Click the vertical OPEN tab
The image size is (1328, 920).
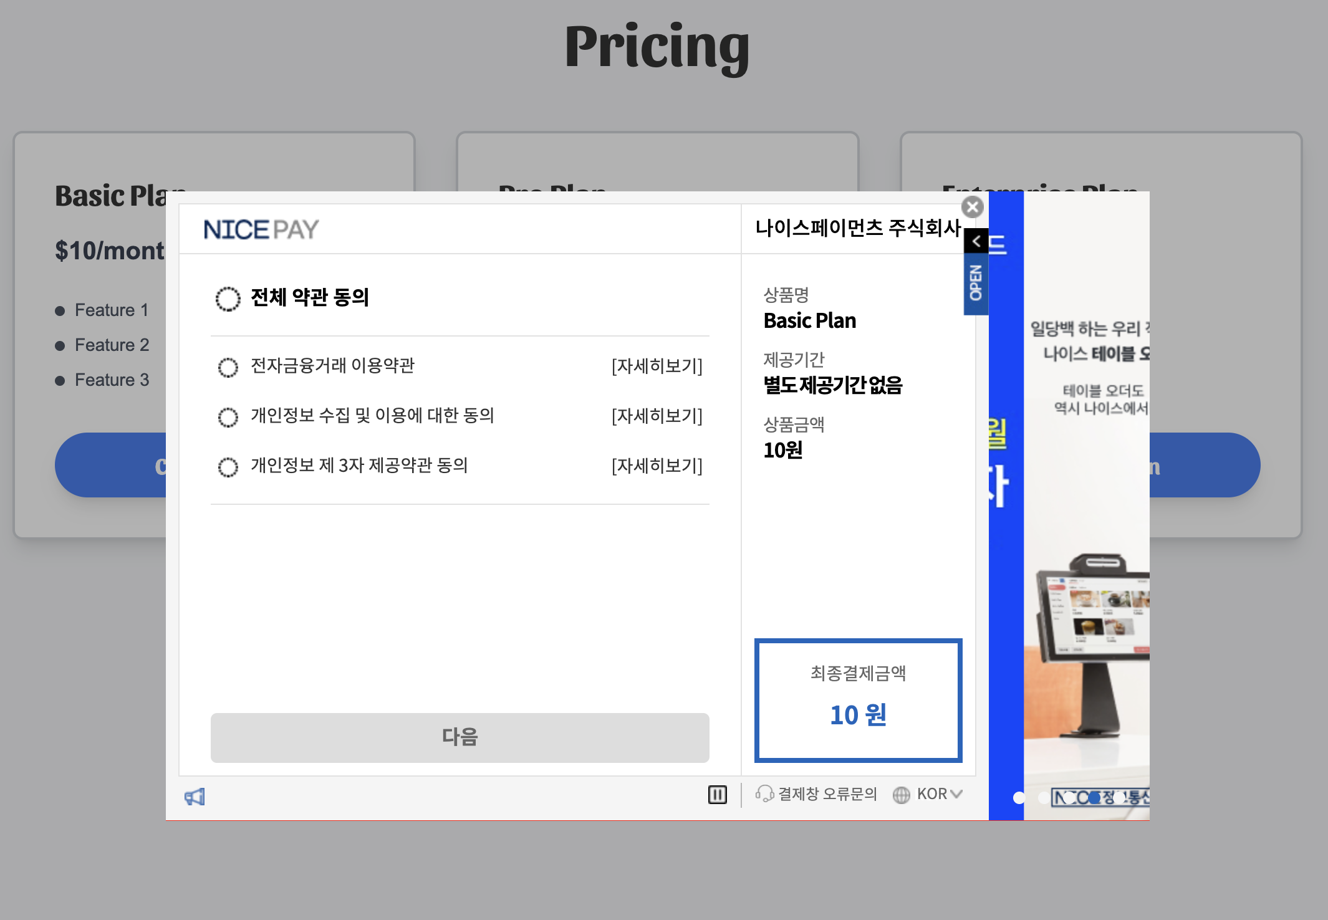[x=976, y=283]
